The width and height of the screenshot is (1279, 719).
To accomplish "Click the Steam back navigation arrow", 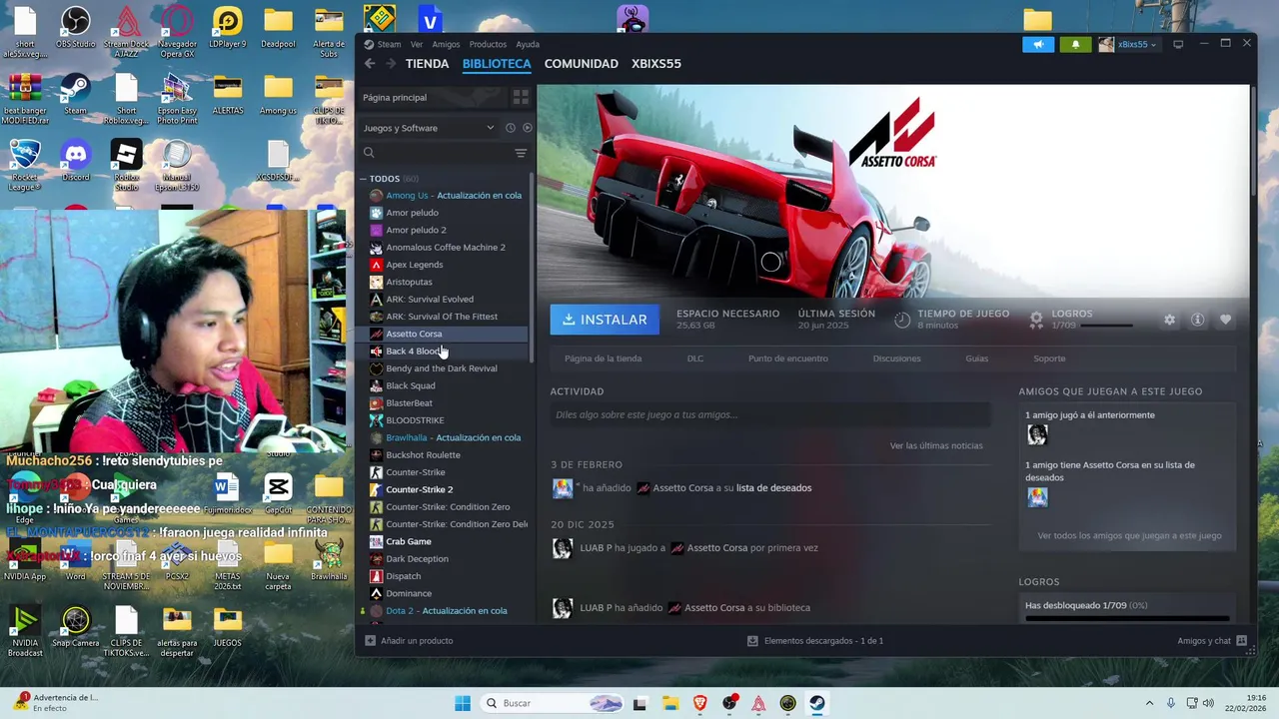I will click(370, 63).
